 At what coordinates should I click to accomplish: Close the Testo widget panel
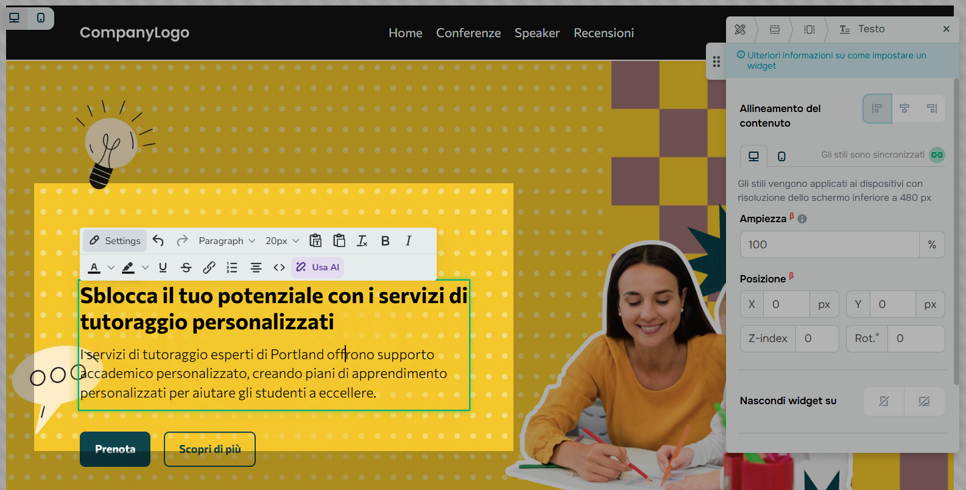coord(947,29)
